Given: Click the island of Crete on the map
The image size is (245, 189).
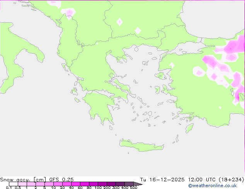Looking at the screenshot, I should click(141, 145).
